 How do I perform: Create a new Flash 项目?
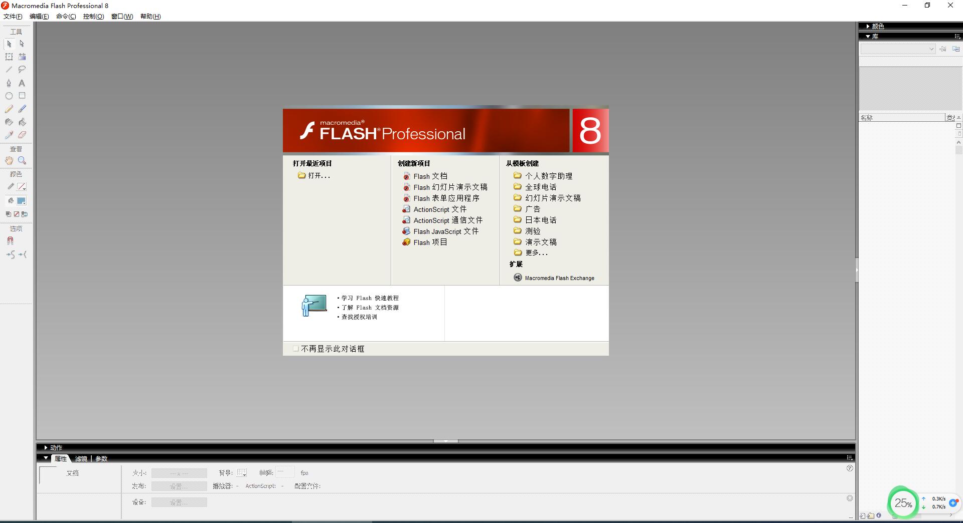pyautogui.click(x=425, y=242)
